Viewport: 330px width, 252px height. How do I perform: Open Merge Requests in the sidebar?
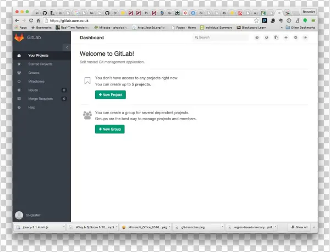coord(42,99)
